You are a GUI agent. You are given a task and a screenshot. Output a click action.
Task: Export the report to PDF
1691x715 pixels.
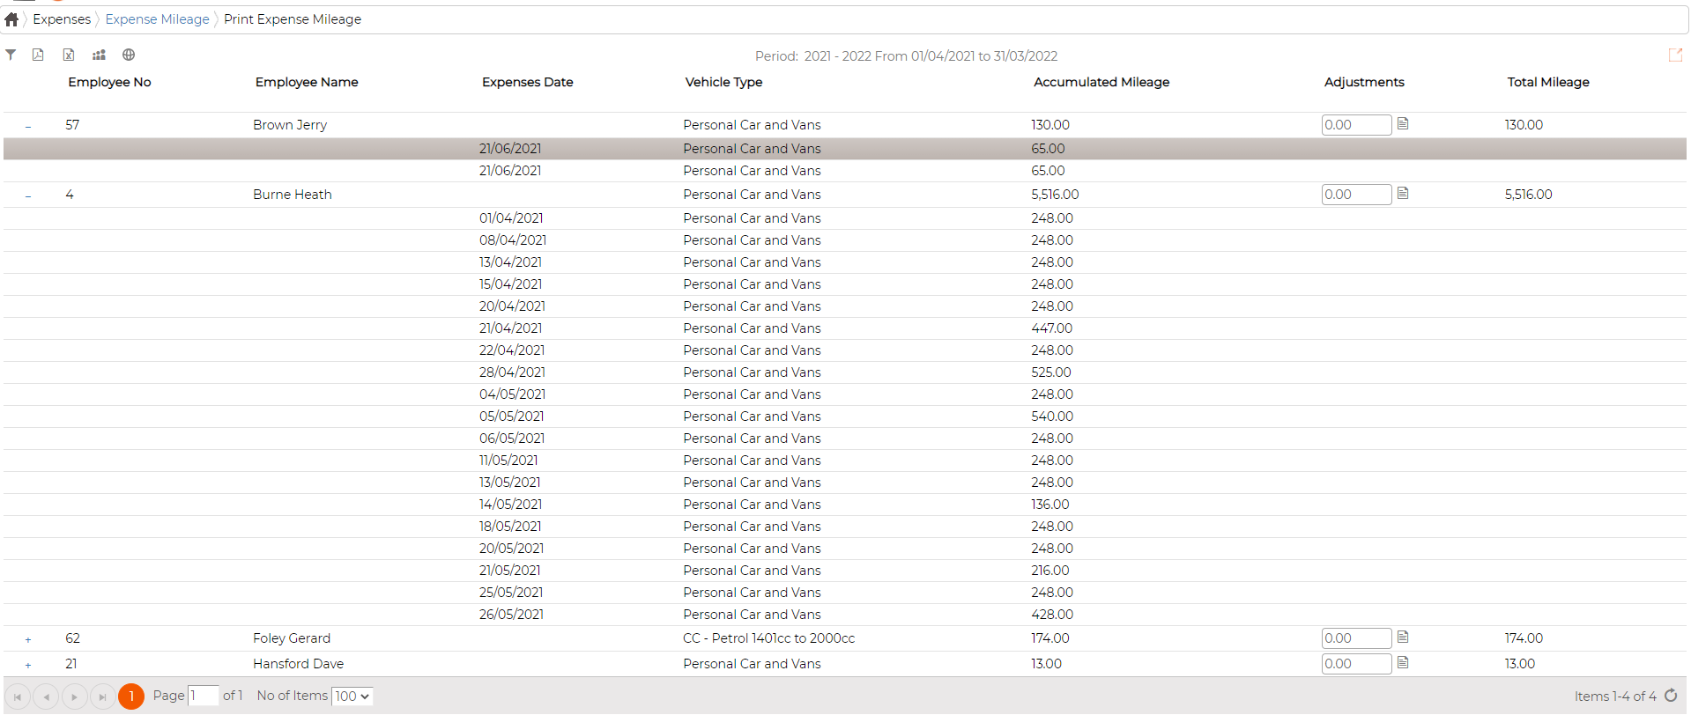coord(38,55)
